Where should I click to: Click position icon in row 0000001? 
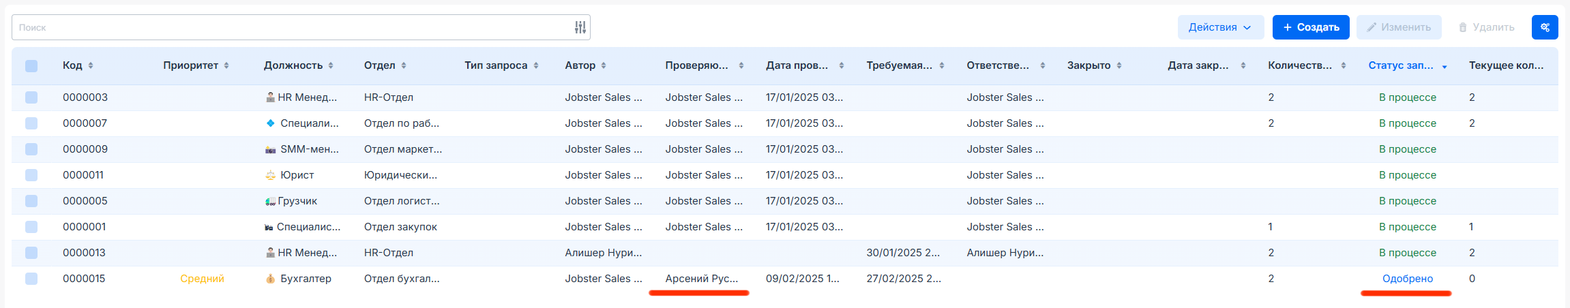pos(269,227)
